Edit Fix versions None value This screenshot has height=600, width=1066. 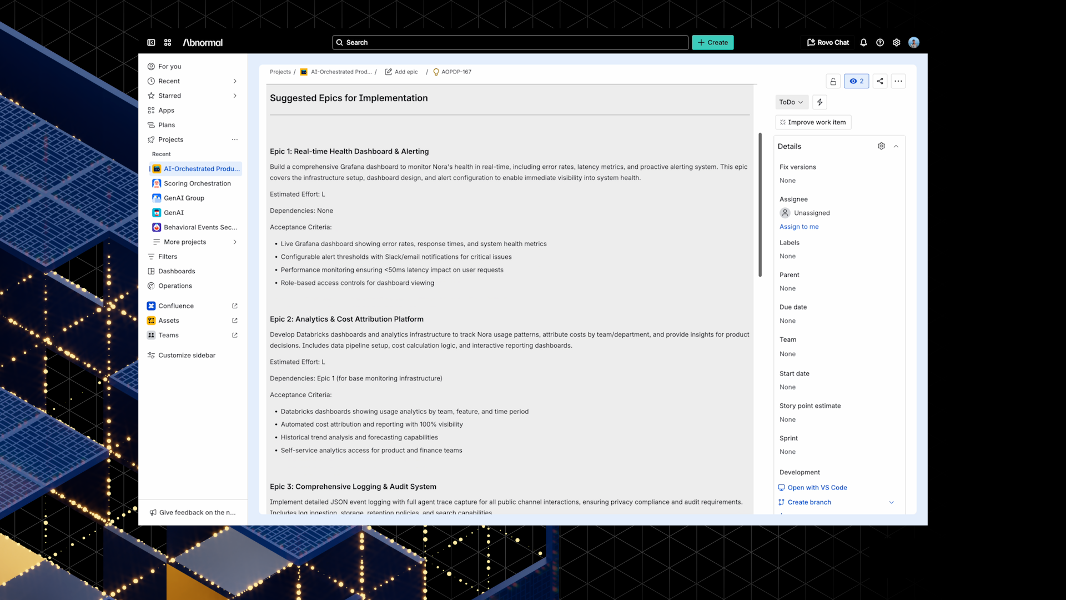(787, 181)
